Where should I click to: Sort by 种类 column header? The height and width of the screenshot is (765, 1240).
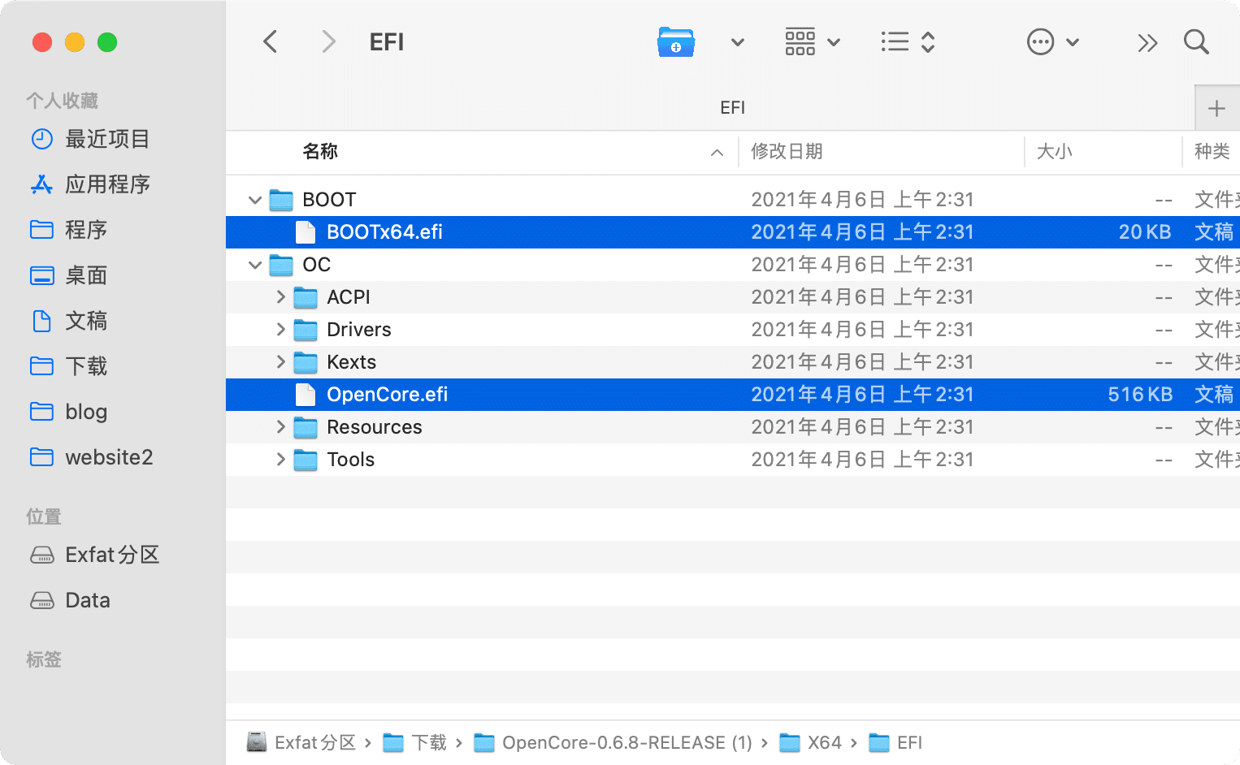tap(1212, 152)
